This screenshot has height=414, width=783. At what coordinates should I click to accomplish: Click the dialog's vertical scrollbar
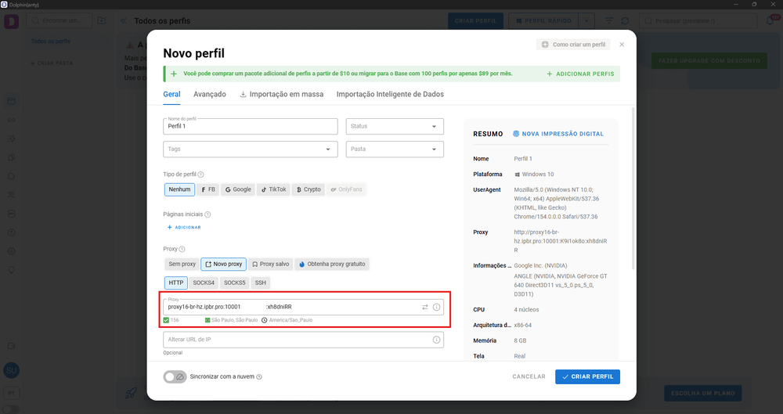pos(633,189)
